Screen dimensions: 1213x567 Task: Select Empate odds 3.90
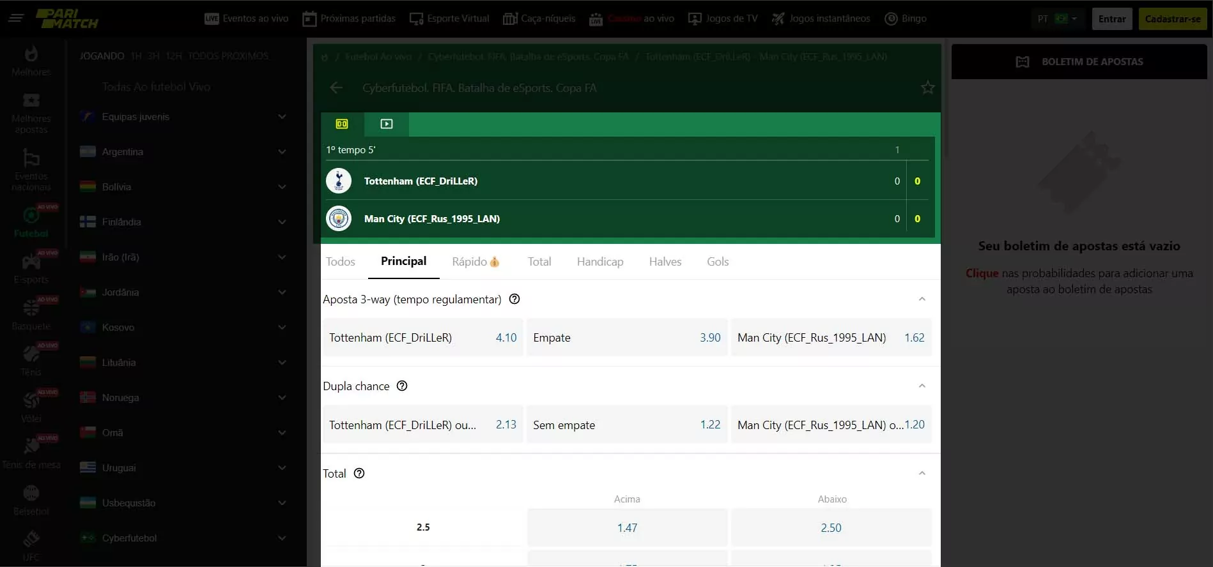point(626,338)
